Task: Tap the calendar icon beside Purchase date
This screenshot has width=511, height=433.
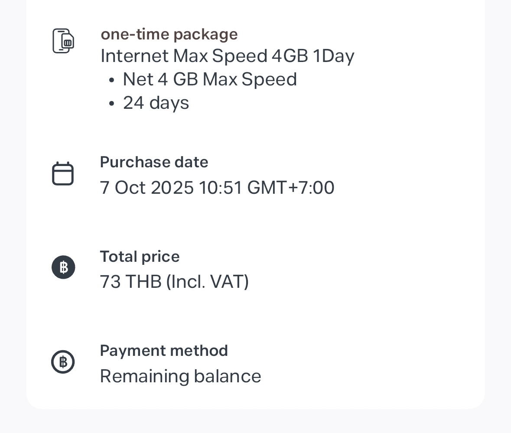Action: coord(63,174)
